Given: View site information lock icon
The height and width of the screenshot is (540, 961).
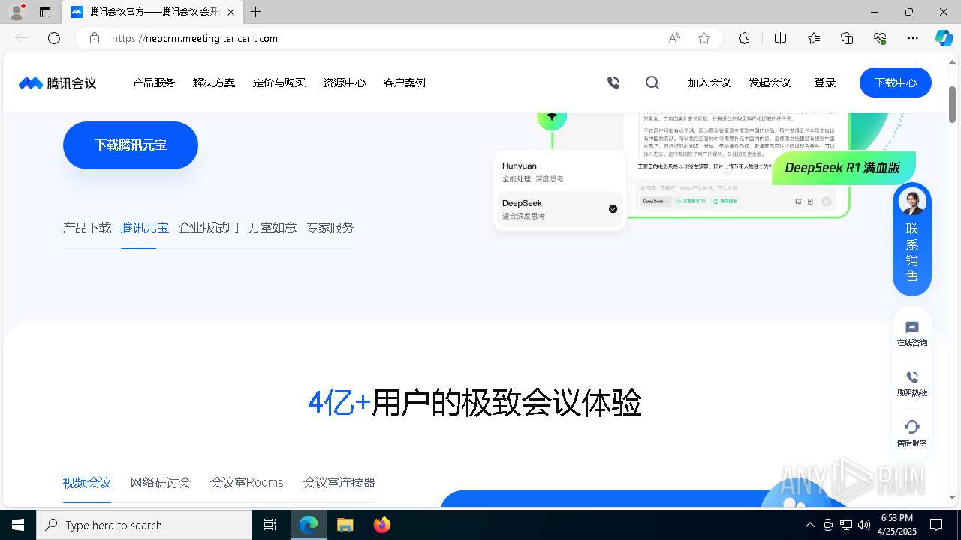Looking at the screenshot, I should [94, 38].
